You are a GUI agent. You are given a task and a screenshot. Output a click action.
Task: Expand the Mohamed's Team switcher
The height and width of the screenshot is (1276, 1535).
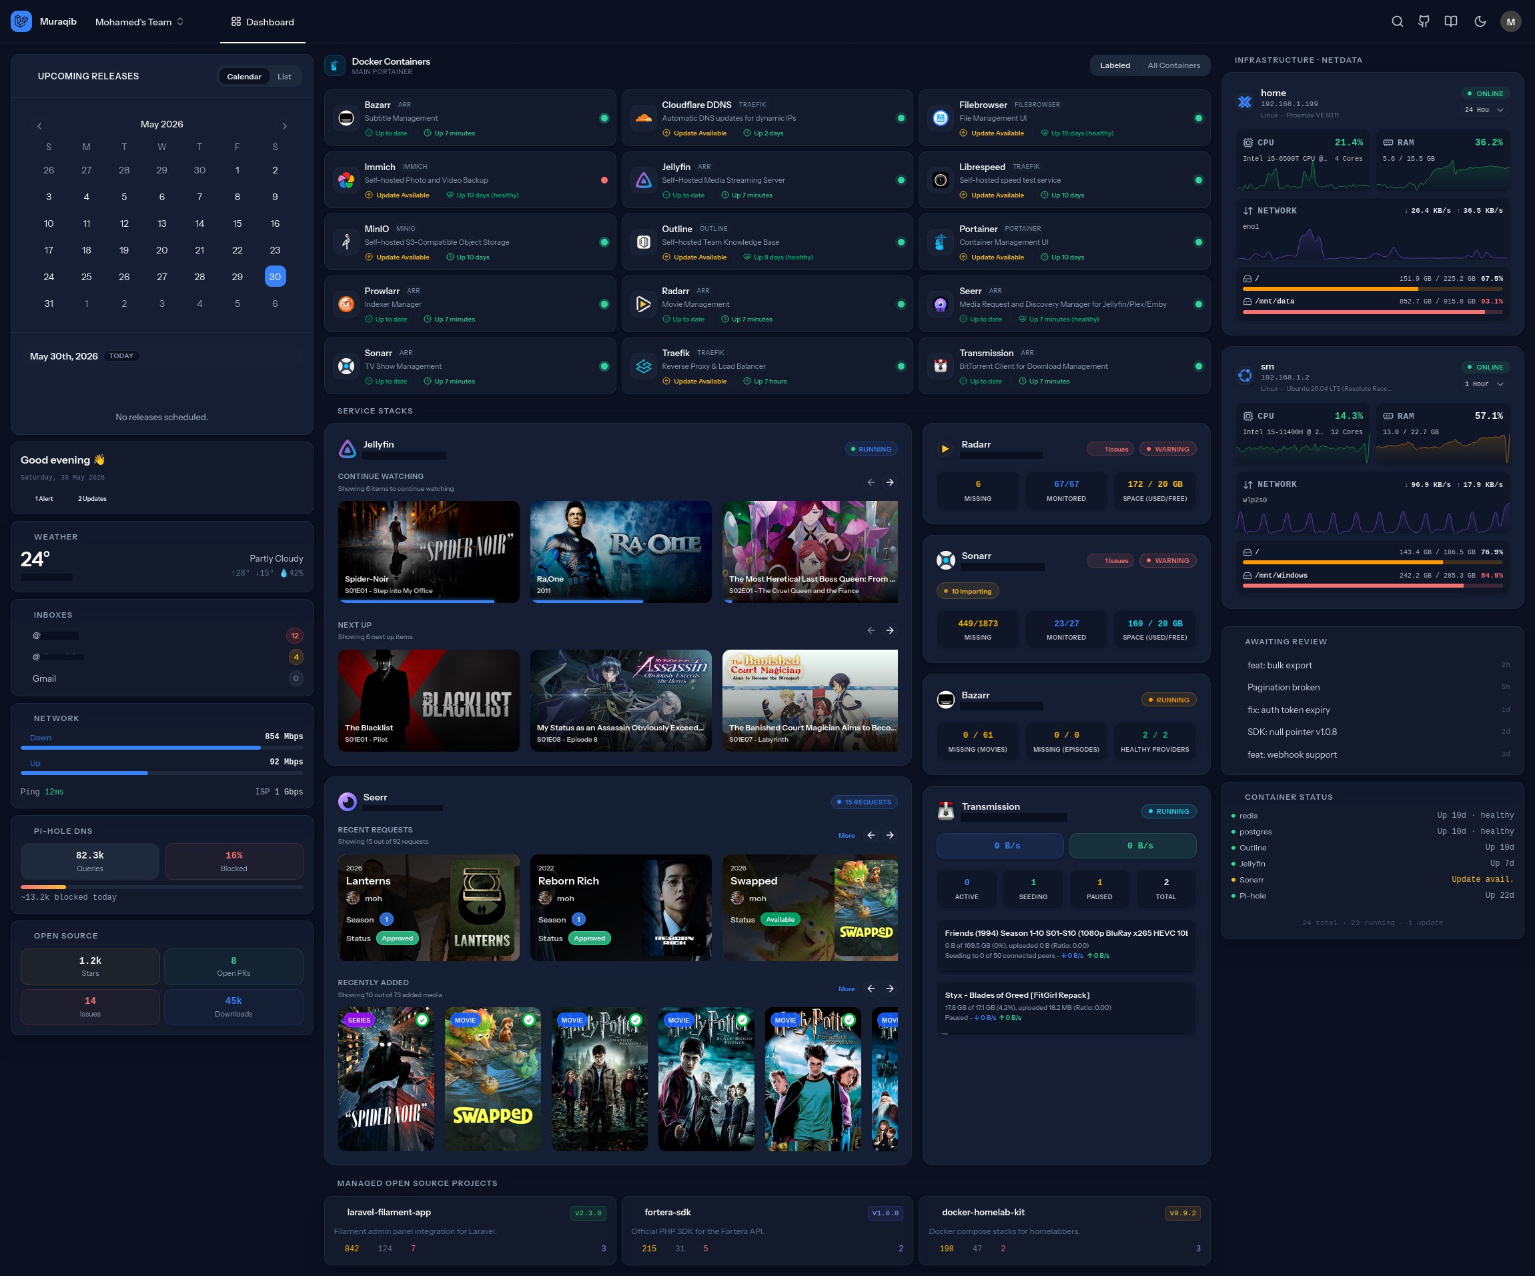click(x=139, y=22)
